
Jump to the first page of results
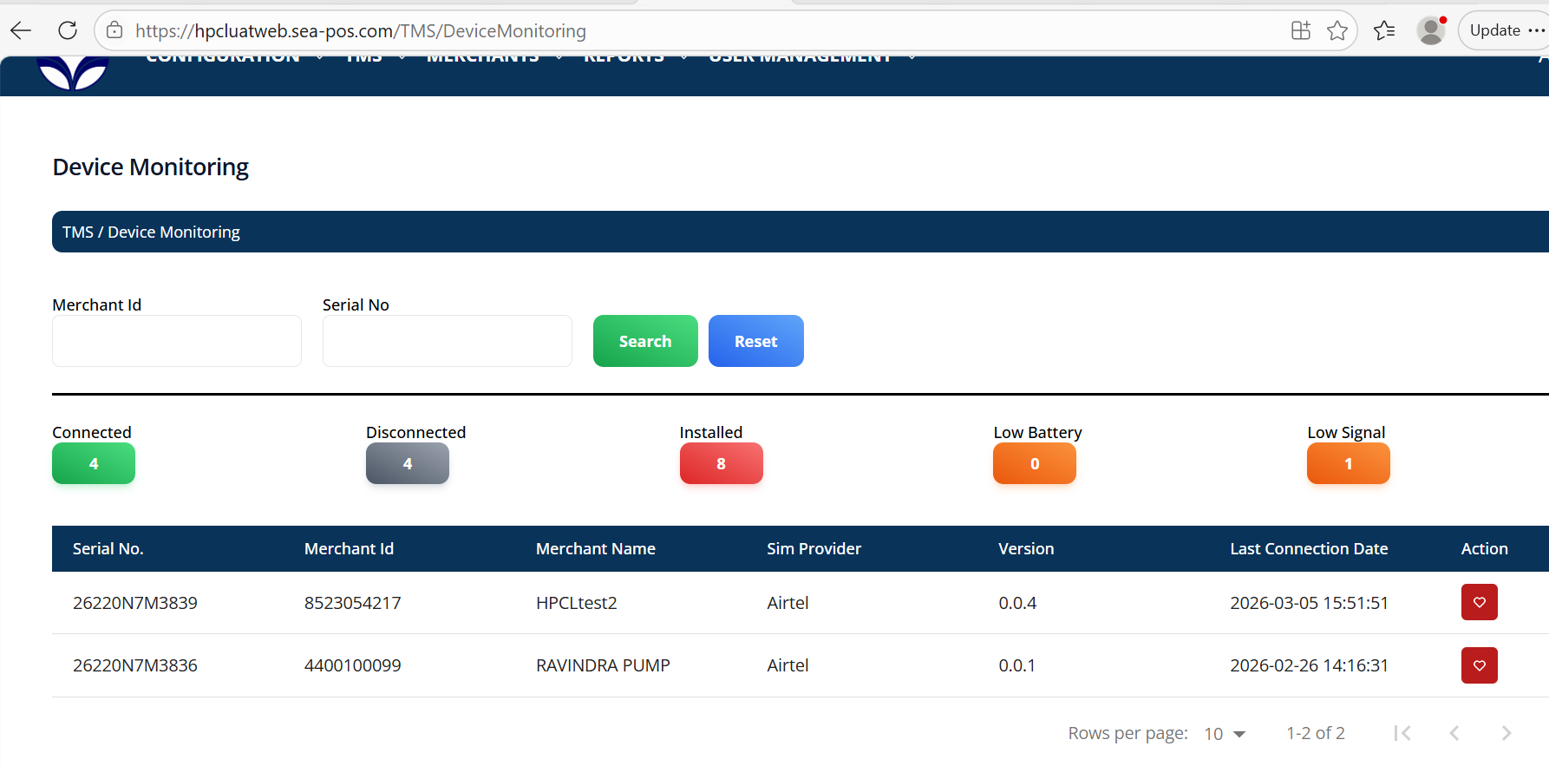1402,733
